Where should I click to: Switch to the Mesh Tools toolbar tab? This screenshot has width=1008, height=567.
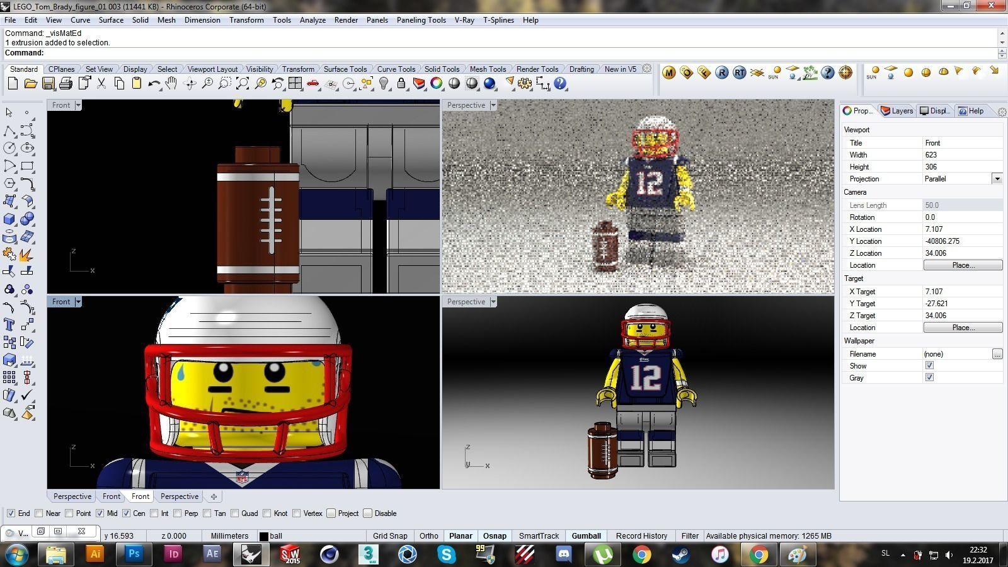tap(488, 69)
